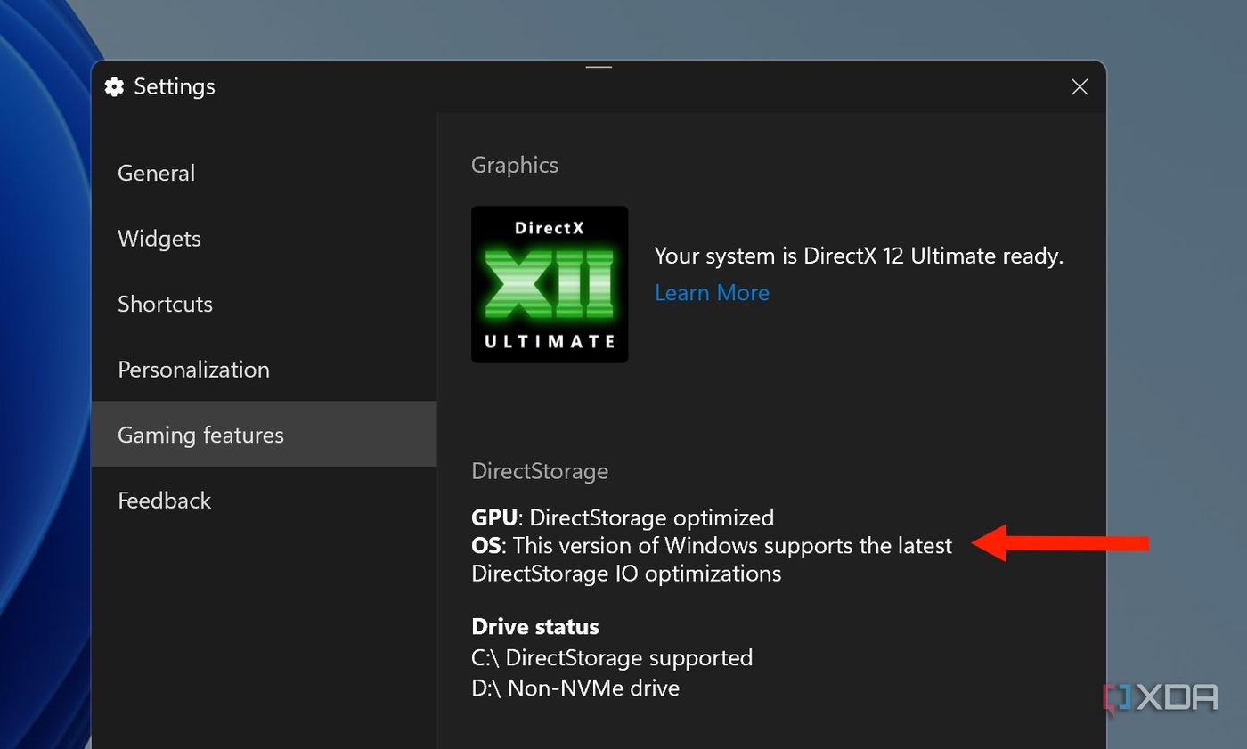The image size is (1247, 749).
Task: Click 'GPU: DirectStorage optimized' text
Action: (x=623, y=517)
